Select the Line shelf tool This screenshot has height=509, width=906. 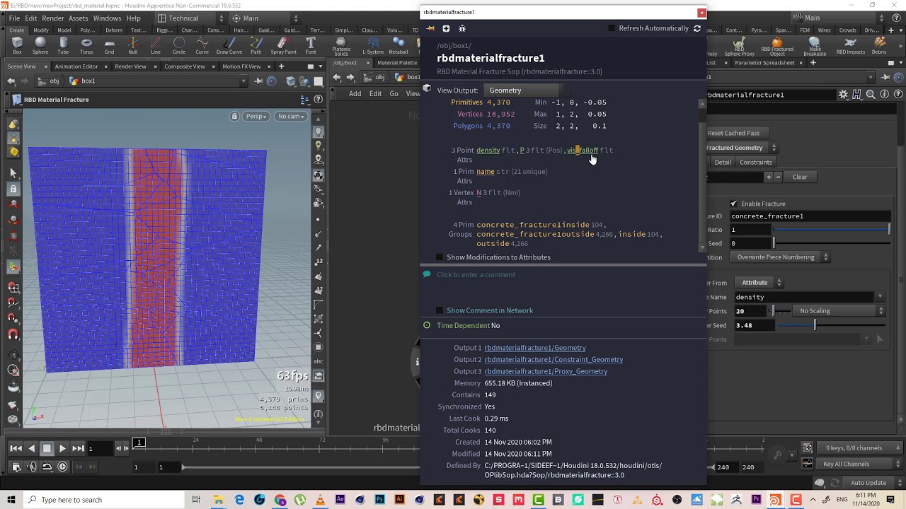(x=156, y=47)
